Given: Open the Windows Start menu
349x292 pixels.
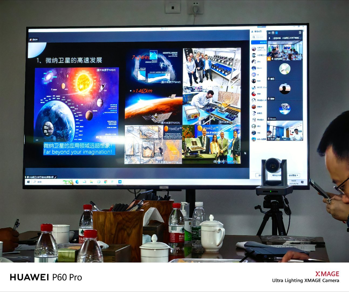Looking at the screenshot, I should pyautogui.click(x=28, y=182).
